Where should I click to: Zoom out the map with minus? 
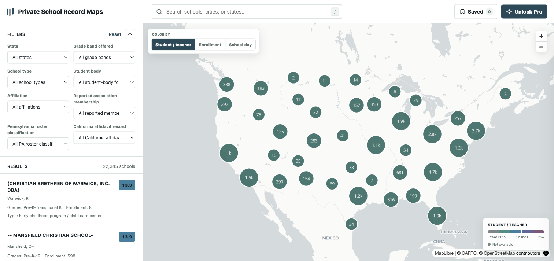[541, 47]
